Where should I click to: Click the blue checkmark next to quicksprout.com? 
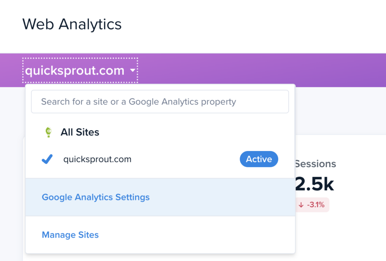click(47, 159)
